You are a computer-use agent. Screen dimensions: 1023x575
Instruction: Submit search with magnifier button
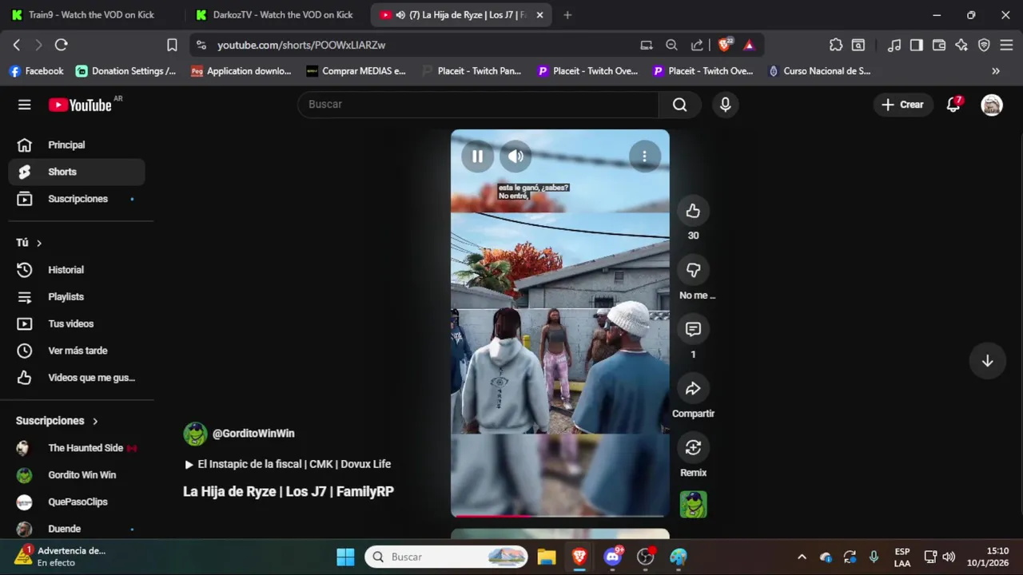click(x=679, y=105)
